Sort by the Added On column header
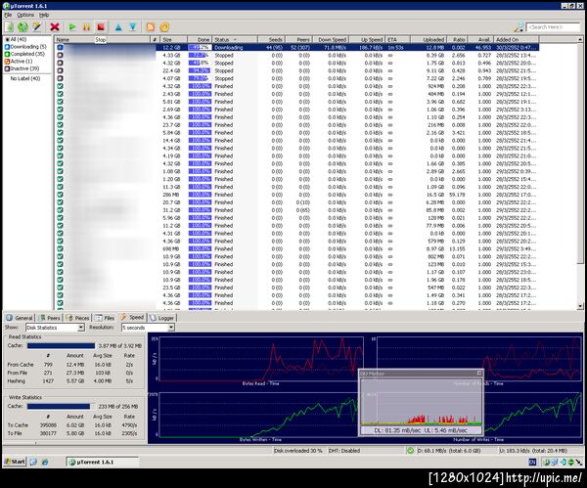The width and height of the screenshot is (587, 488). coord(517,39)
